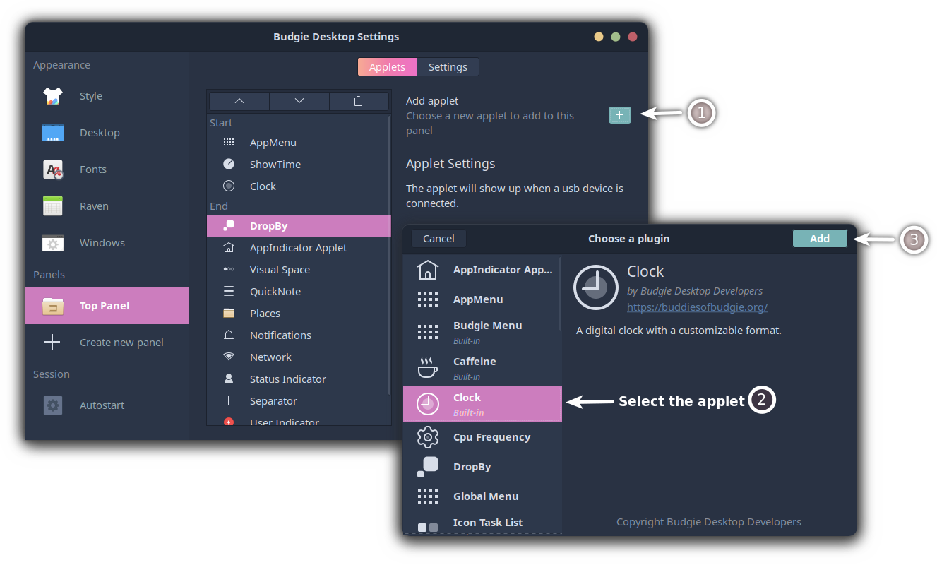The image size is (937, 565).
Task: Click Create new panel
Action: (x=121, y=343)
